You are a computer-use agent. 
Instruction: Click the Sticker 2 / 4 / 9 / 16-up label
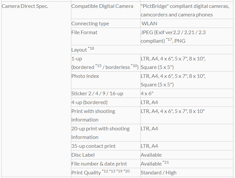(97, 94)
